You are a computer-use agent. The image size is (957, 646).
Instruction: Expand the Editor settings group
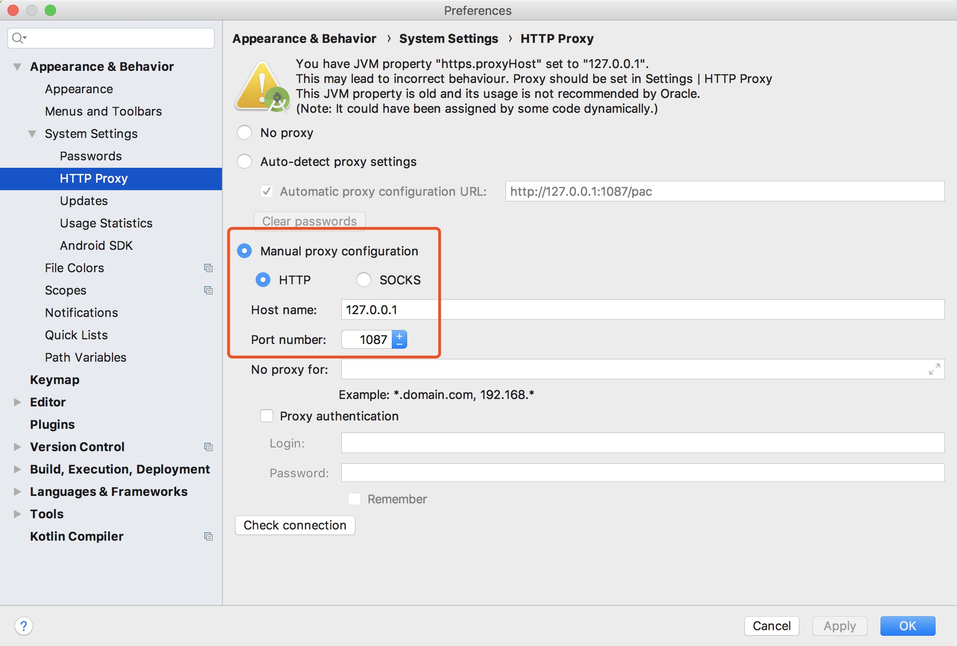click(17, 402)
